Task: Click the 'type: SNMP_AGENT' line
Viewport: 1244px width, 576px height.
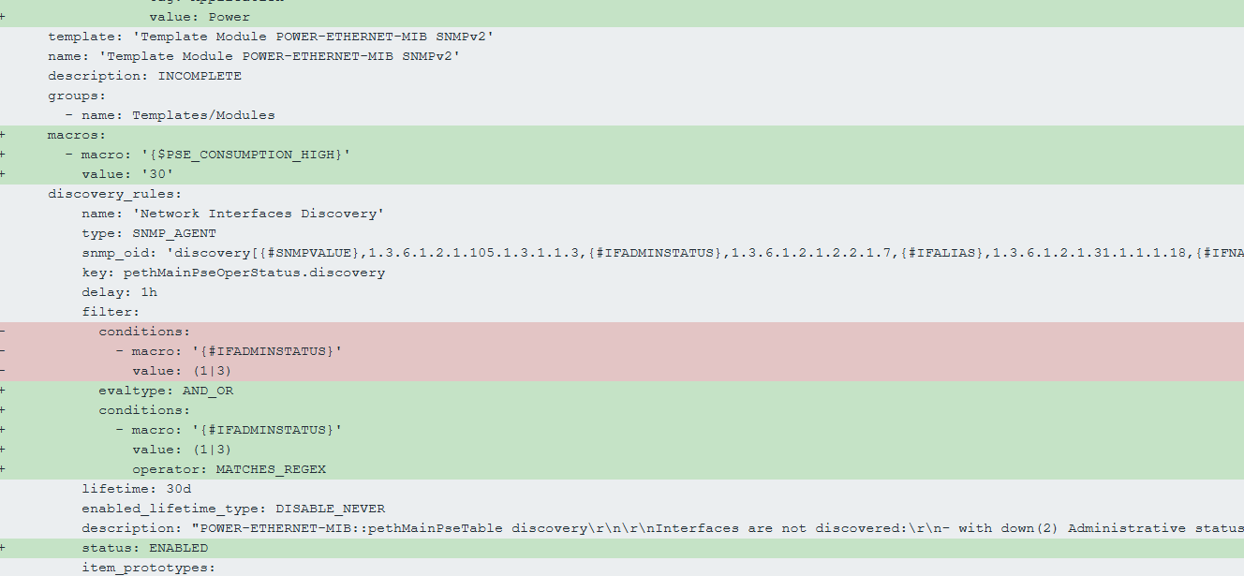Action: 148,233
